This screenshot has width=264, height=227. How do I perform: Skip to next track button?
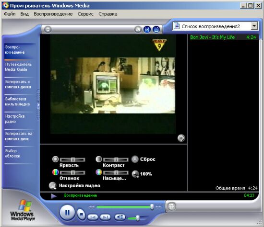[105, 217]
